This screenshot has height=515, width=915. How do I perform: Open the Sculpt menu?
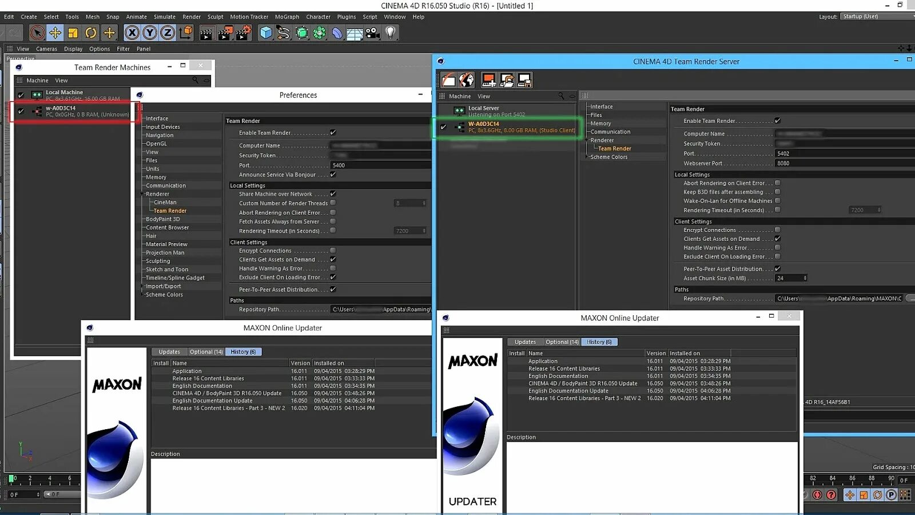point(216,17)
